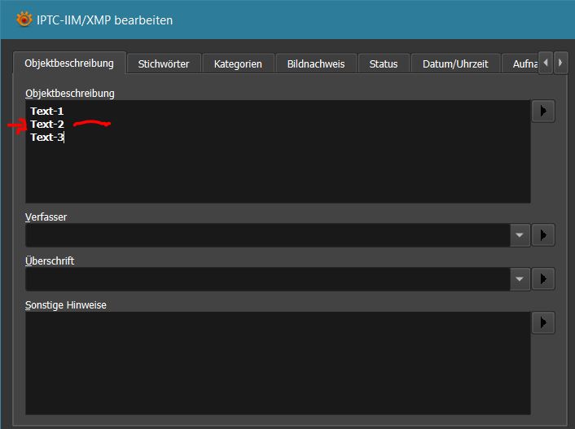This screenshot has width=575, height=429.
Task: Open the Kategorien tab
Action: click(x=238, y=63)
